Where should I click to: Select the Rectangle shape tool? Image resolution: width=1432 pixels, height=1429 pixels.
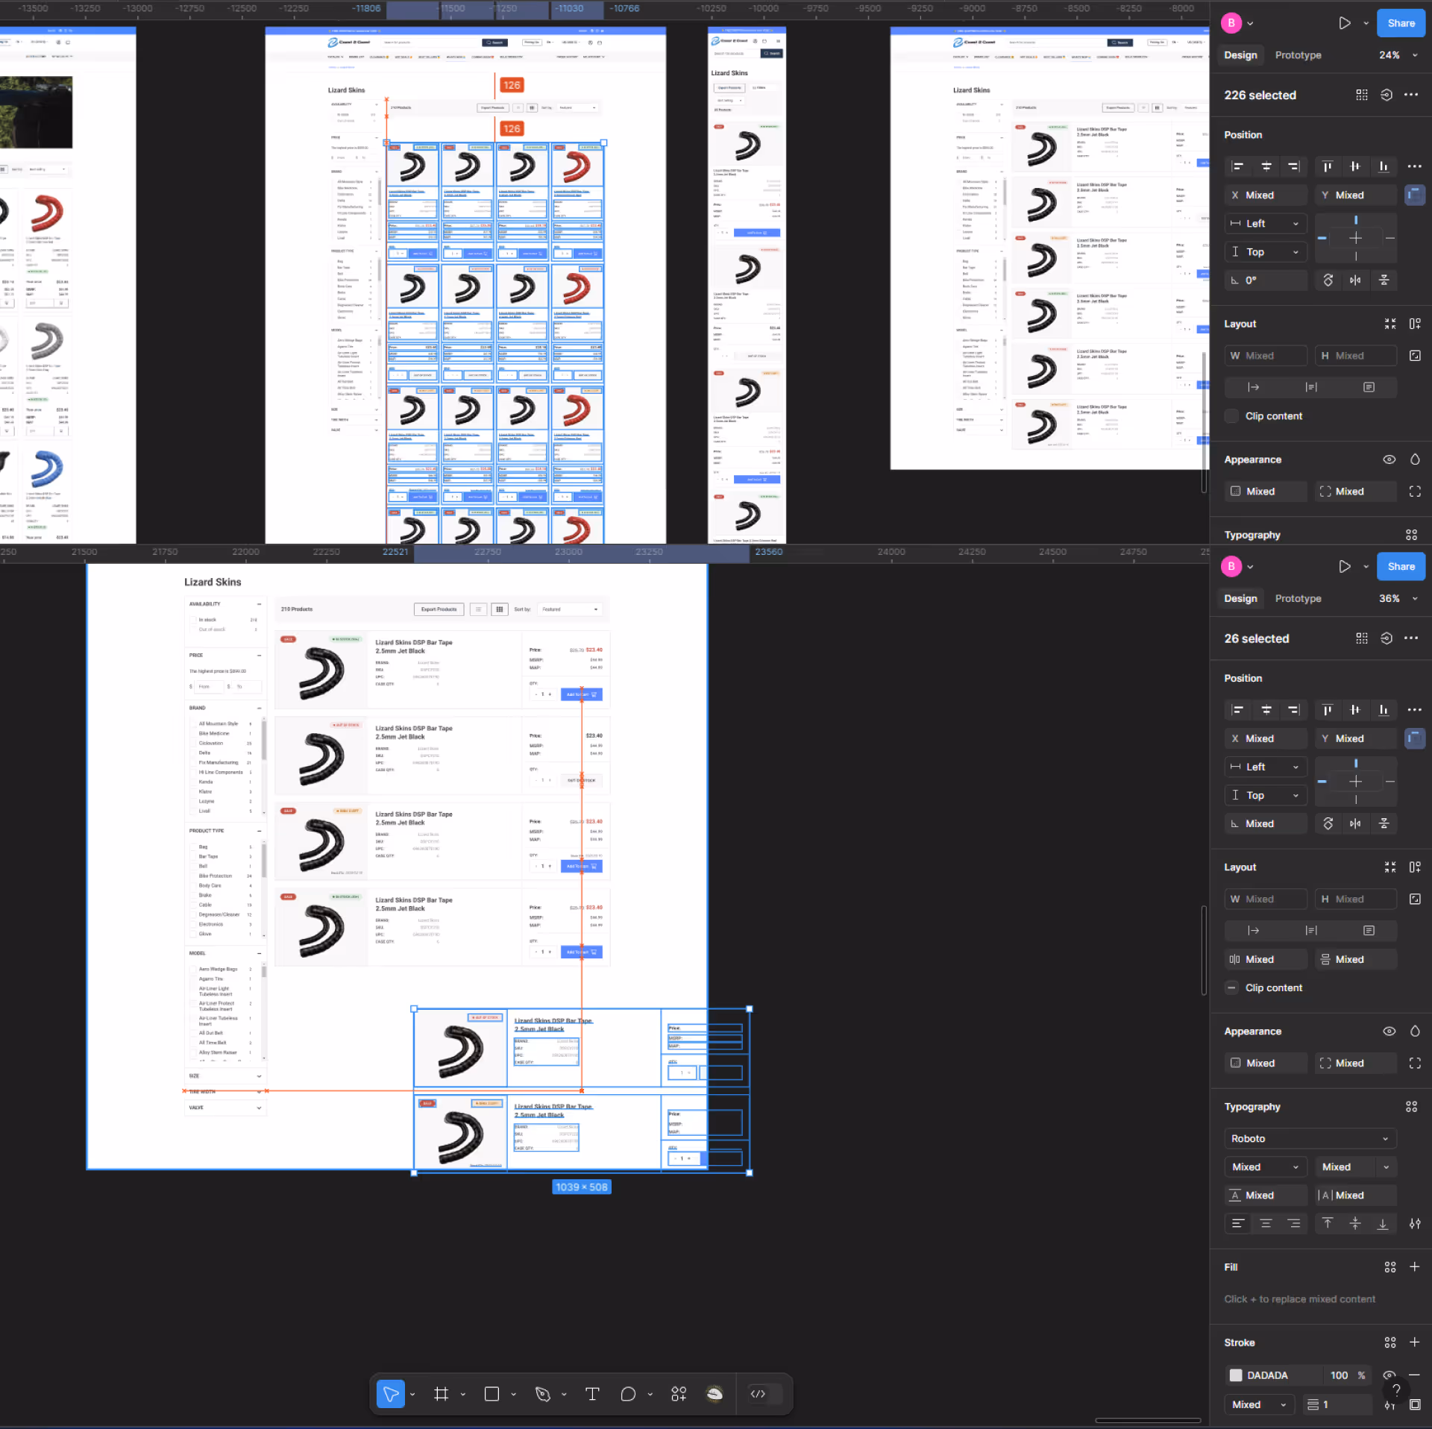tap(492, 1394)
